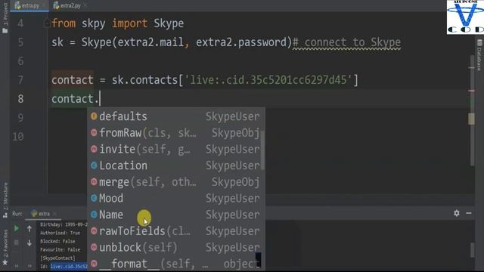Image resolution: width=484 pixels, height=272 pixels.
Task: Click the '# connect to Skype' comment
Action: click(346, 42)
